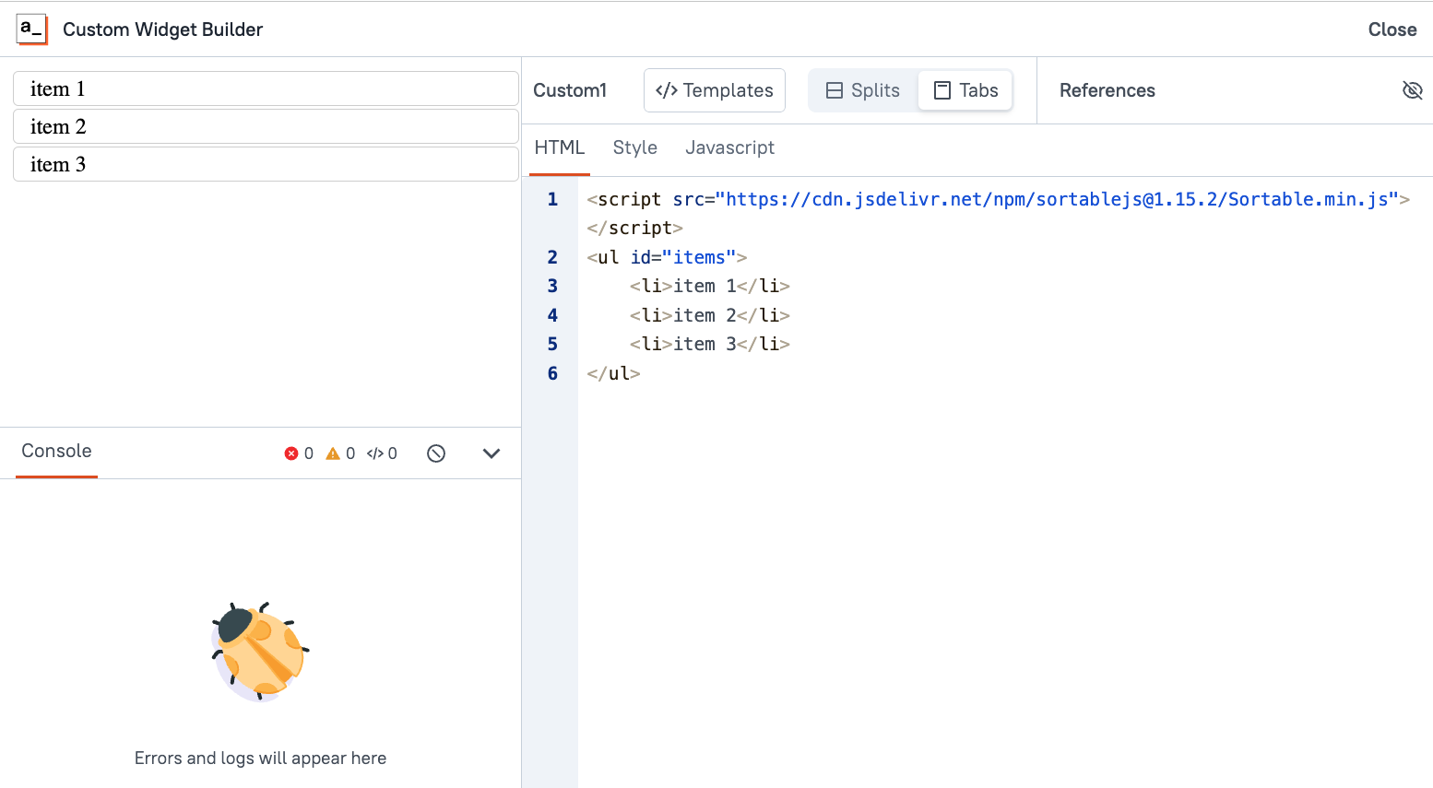Click the "item 2" list entry
The image size is (1433, 788).
(266, 126)
